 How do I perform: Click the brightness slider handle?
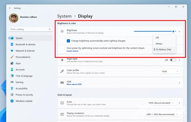173,31
